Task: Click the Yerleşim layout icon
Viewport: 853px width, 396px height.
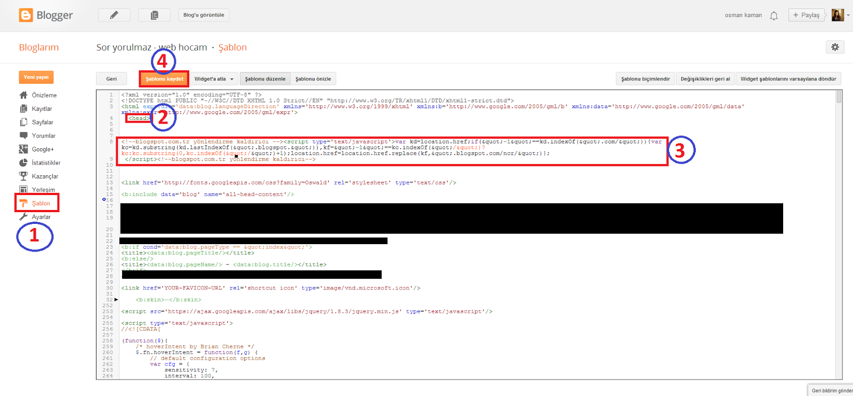Action: [x=23, y=189]
